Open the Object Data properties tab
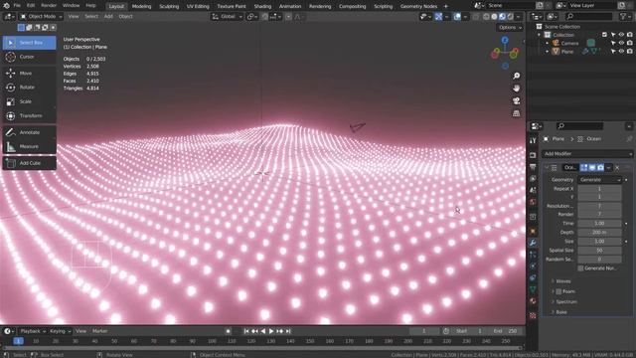The image size is (636, 358). coord(533,289)
